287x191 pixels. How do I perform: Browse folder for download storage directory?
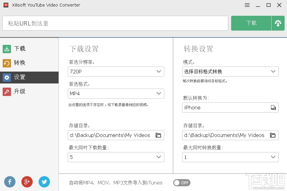[158, 135]
